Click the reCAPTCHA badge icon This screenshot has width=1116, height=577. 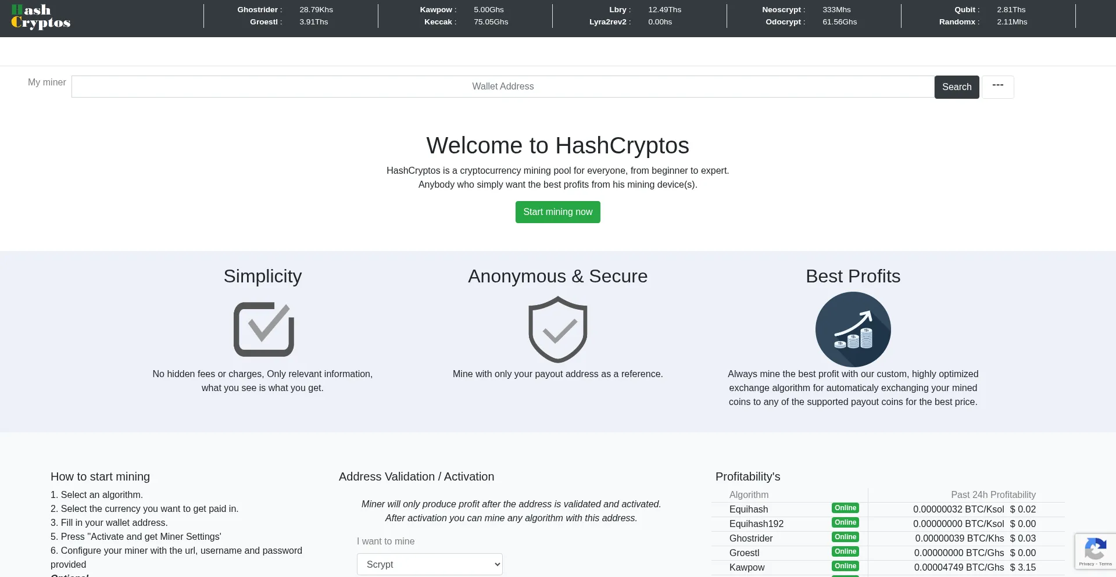(1095, 549)
